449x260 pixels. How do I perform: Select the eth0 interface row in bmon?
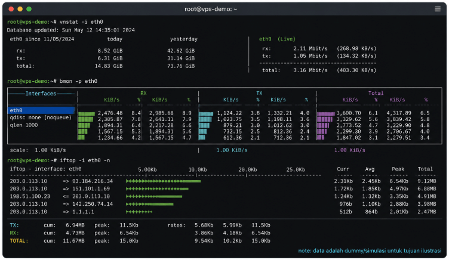41,110
